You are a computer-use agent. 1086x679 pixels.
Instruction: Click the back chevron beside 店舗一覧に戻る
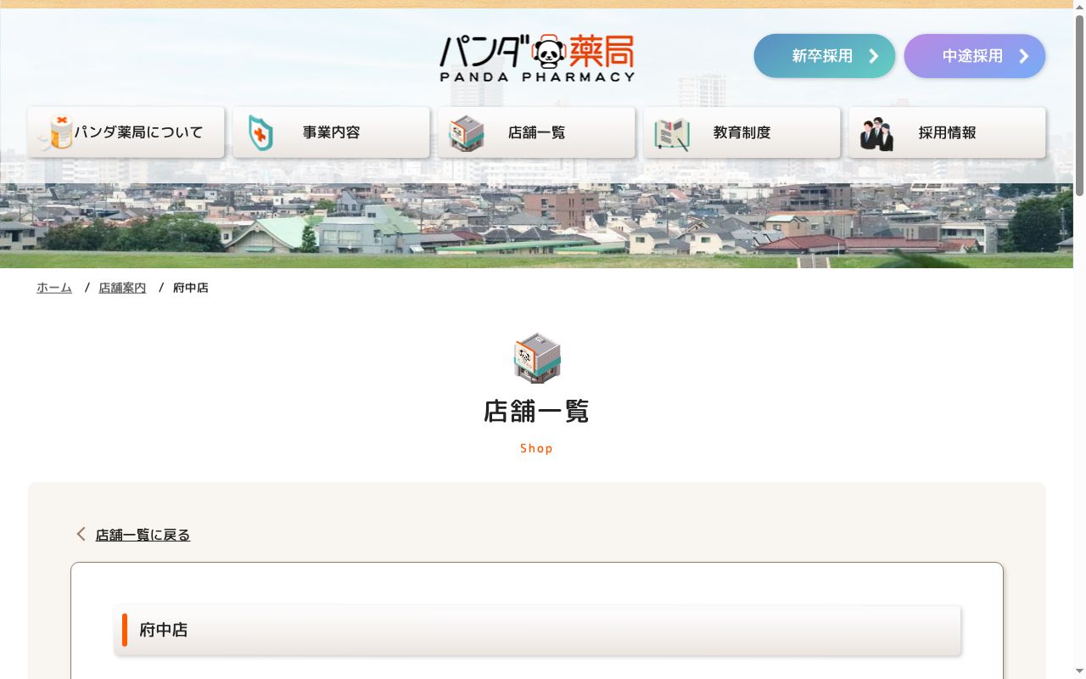(81, 534)
